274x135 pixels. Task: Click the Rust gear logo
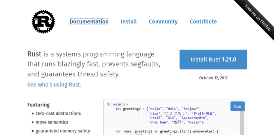point(43,22)
